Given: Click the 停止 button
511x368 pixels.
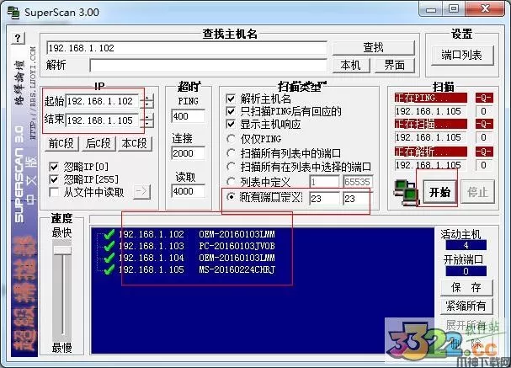Looking at the screenshot, I should click(x=478, y=192).
